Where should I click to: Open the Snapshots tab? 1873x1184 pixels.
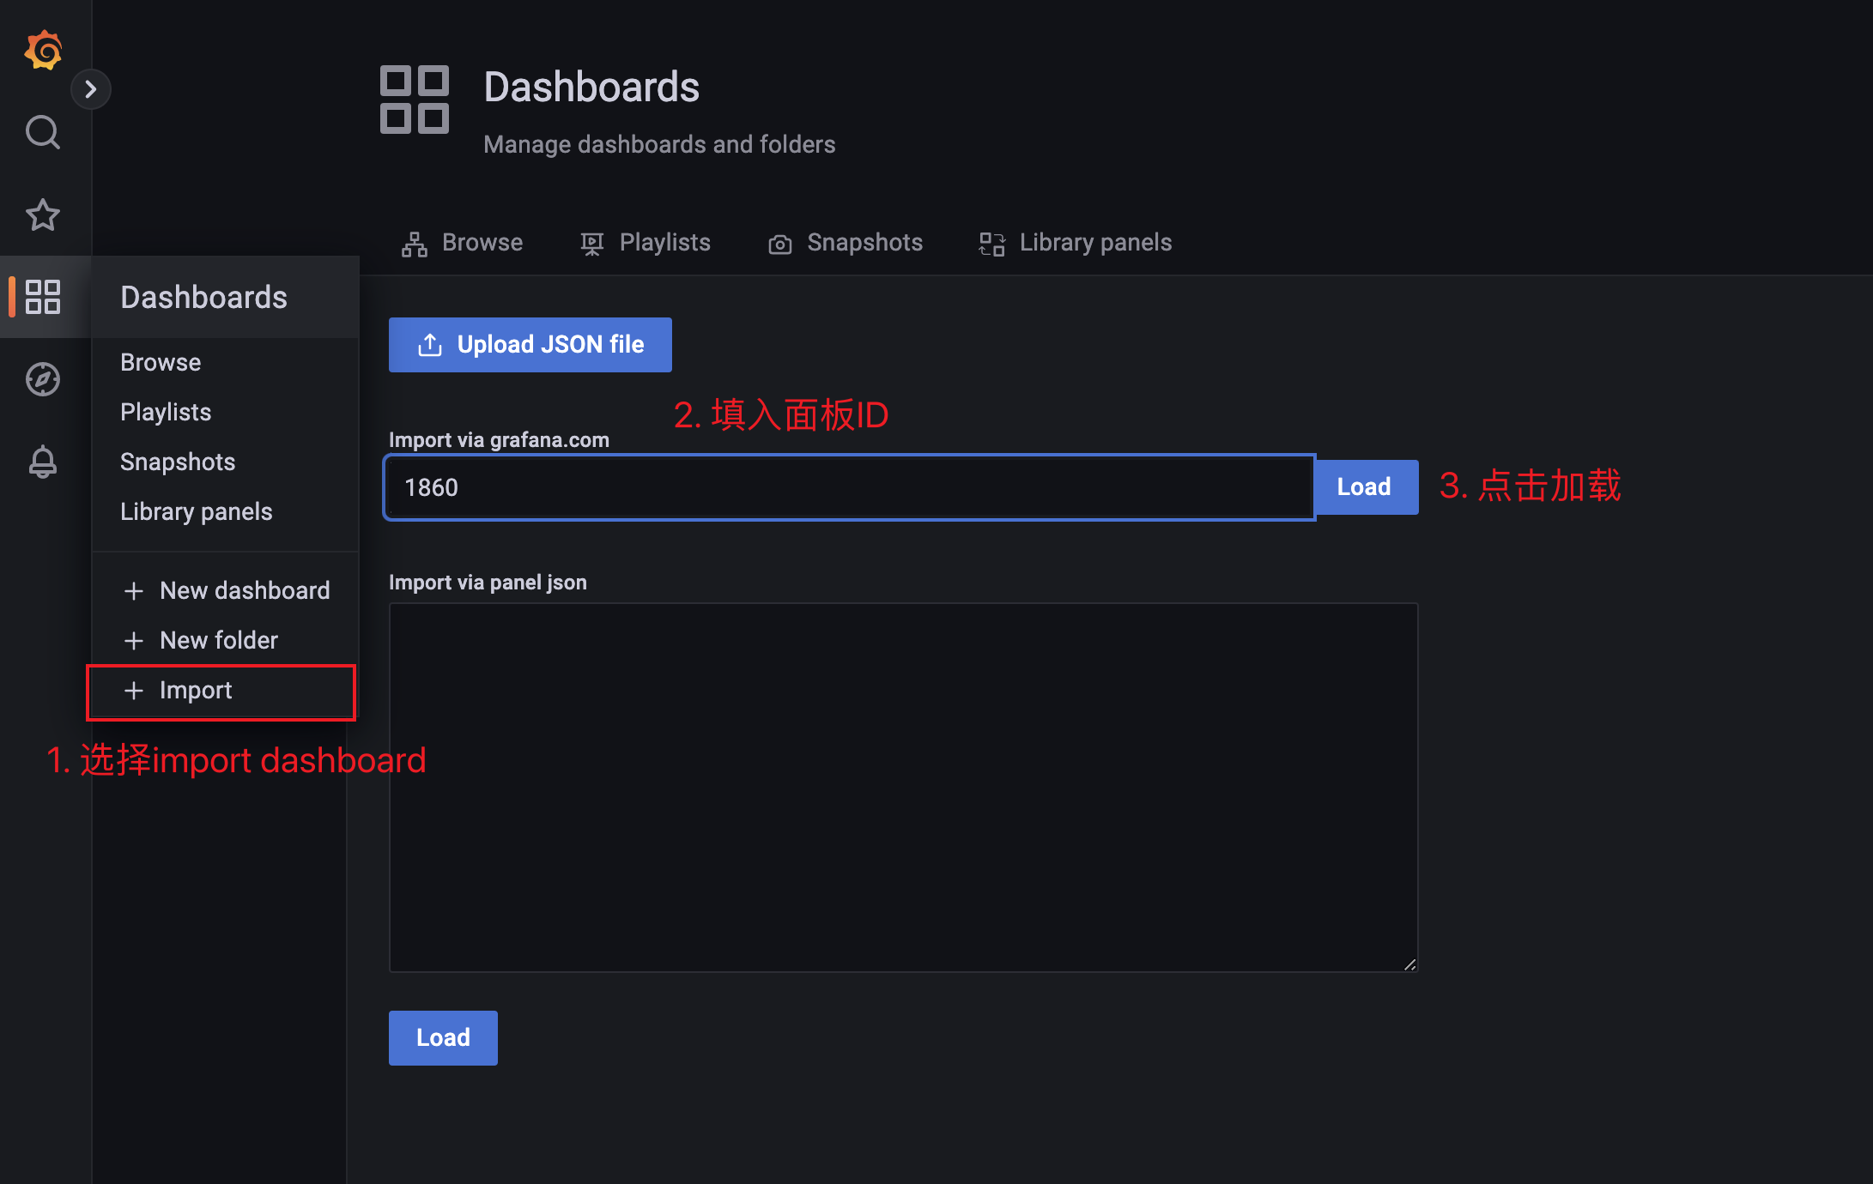[x=846, y=243]
